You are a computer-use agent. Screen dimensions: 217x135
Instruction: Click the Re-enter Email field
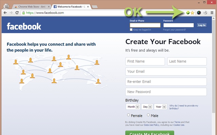click(166, 82)
